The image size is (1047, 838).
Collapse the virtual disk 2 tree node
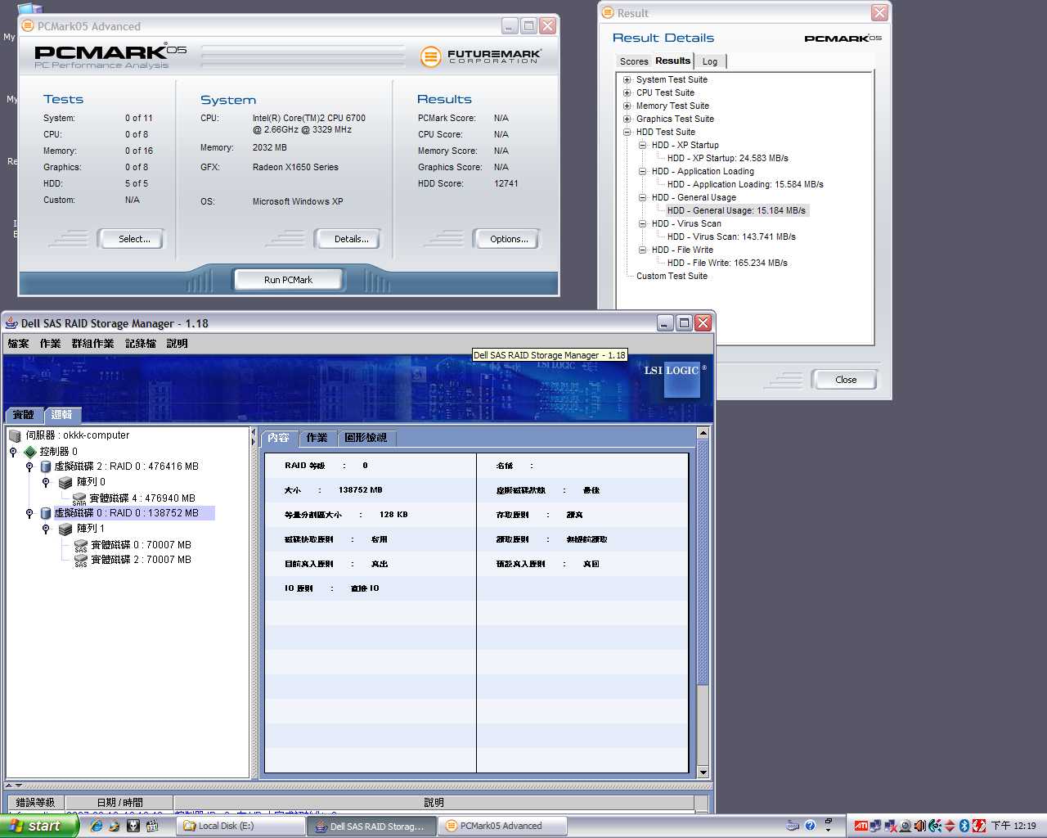[x=29, y=466]
